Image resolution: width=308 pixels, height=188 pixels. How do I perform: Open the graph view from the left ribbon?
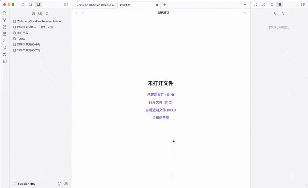(x=4, y=20)
